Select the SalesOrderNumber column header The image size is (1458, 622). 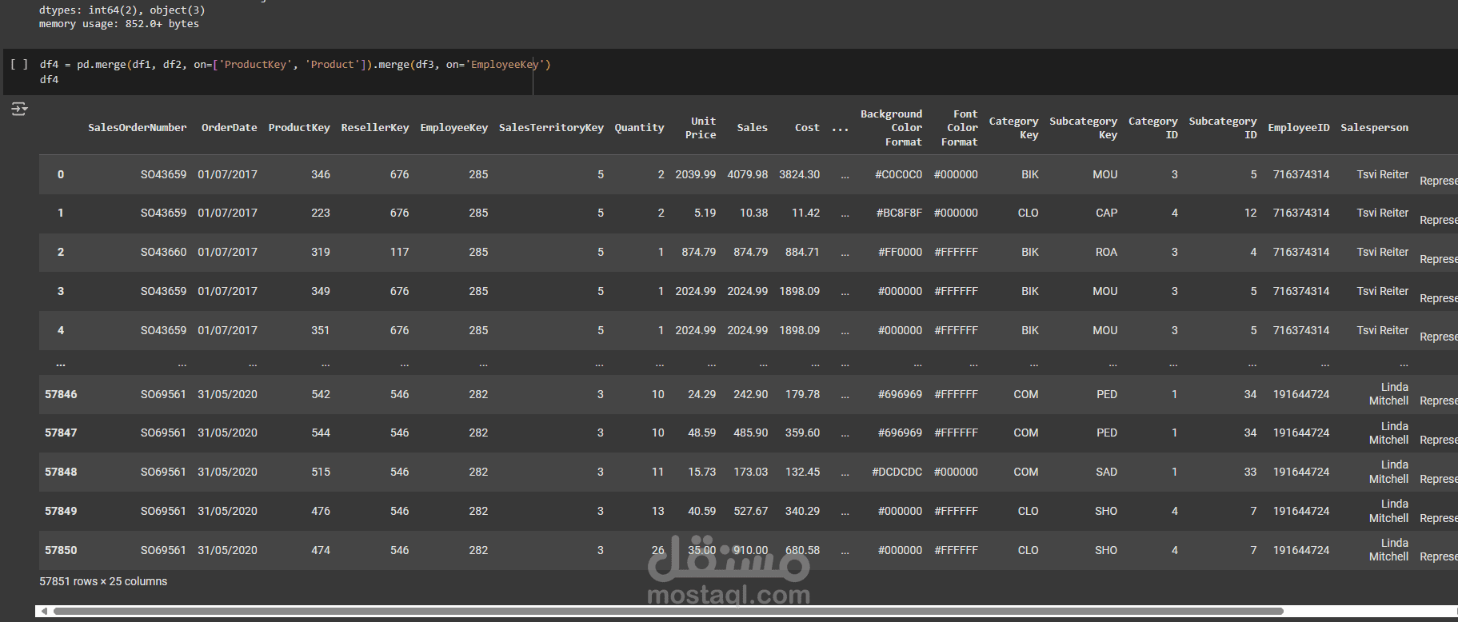coord(137,128)
